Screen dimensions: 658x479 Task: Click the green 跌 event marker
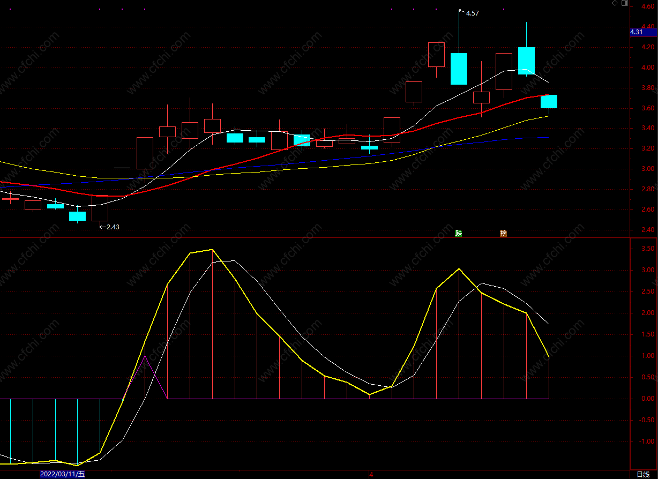click(458, 233)
